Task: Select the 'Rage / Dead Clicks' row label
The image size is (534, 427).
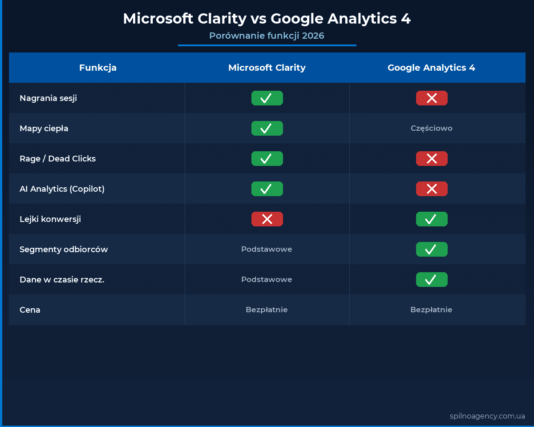Action: (x=57, y=159)
